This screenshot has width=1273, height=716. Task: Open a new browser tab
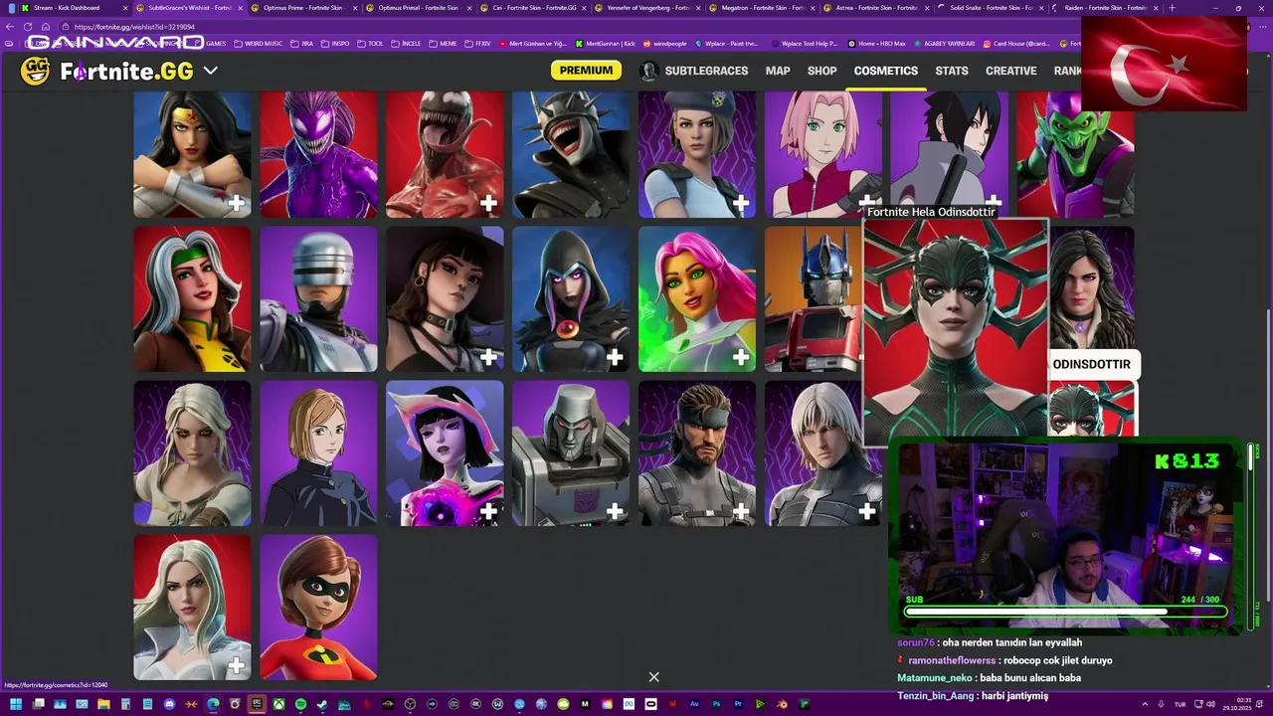pyautogui.click(x=1172, y=8)
